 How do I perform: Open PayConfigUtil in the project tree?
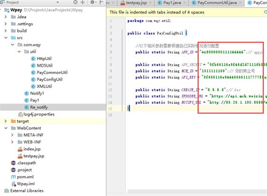click(x=49, y=80)
